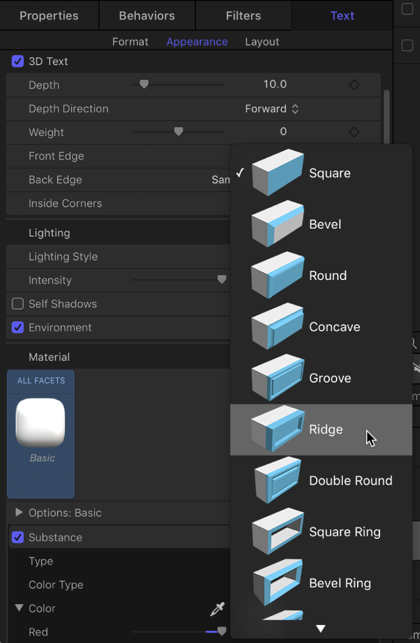The width and height of the screenshot is (420, 643).
Task: Click the Round edge shape icon
Action: (x=278, y=275)
